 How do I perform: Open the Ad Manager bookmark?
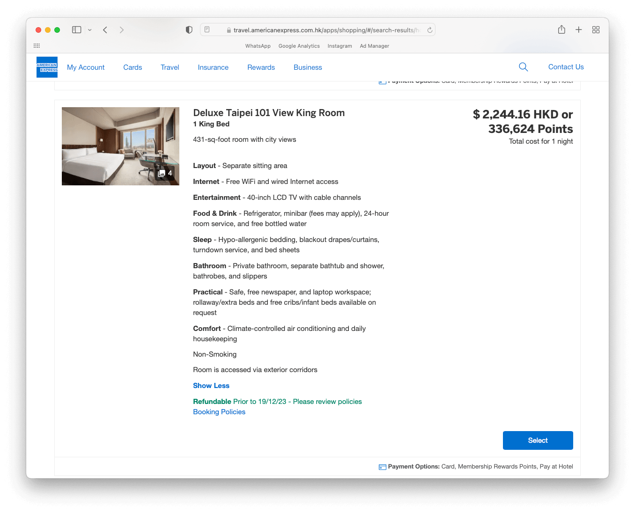pos(375,46)
